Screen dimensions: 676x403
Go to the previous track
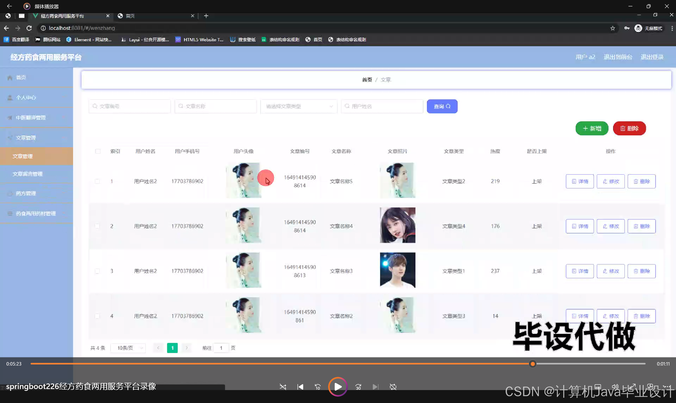coord(300,387)
